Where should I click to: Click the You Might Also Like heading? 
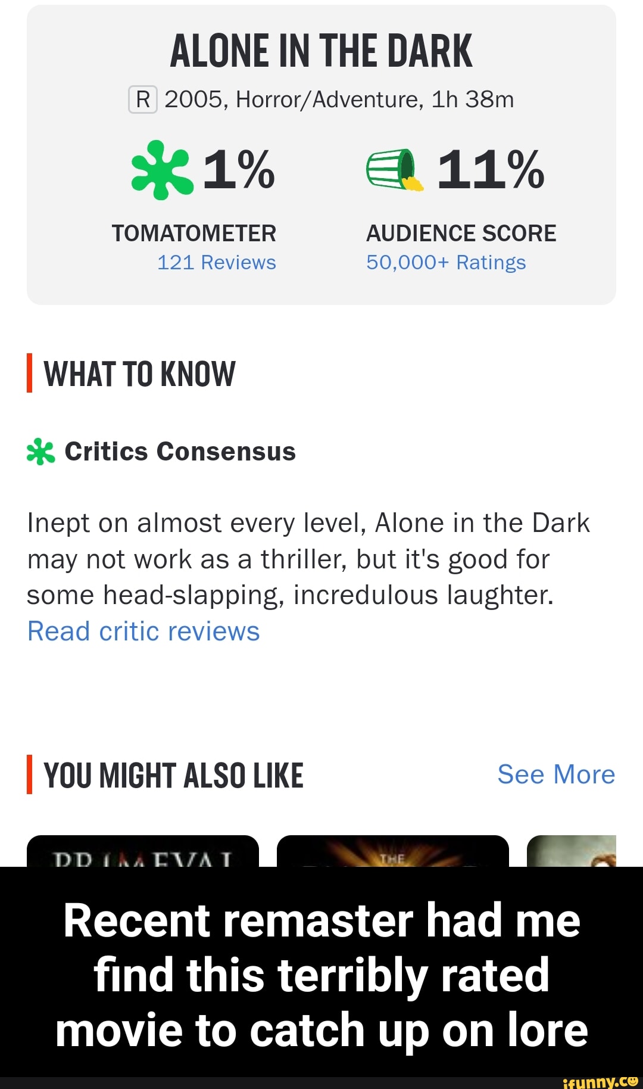click(x=173, y=776)
